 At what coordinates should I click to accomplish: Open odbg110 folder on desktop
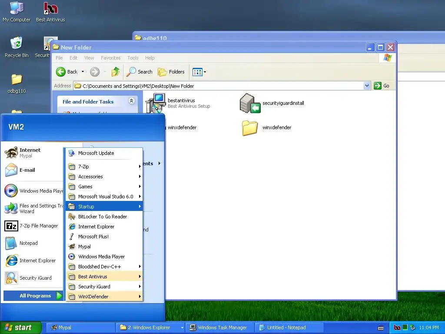17,83
